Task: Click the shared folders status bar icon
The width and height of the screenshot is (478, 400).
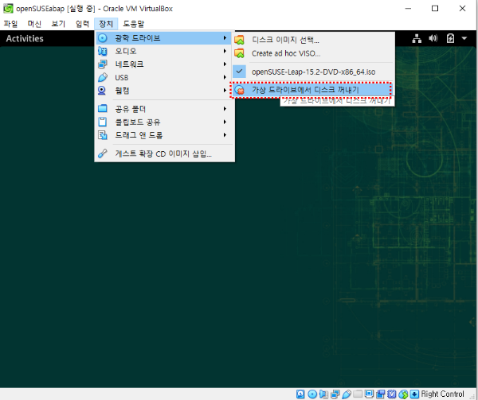Action: pos(358,394)
